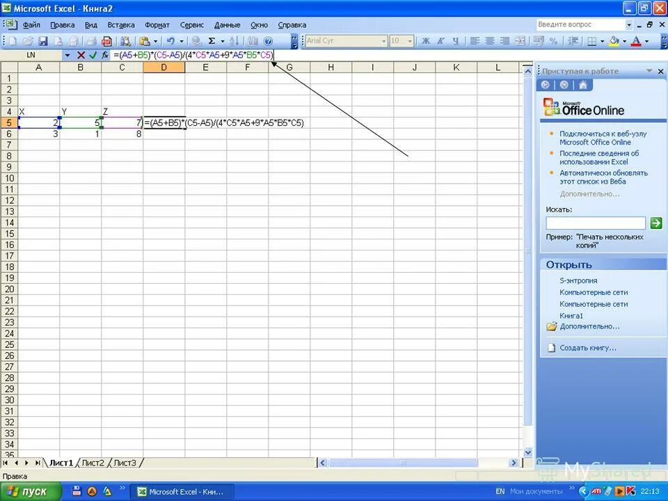Open the recent file Книга1
Screen dimensions: 668x501
tap(571, 316)
